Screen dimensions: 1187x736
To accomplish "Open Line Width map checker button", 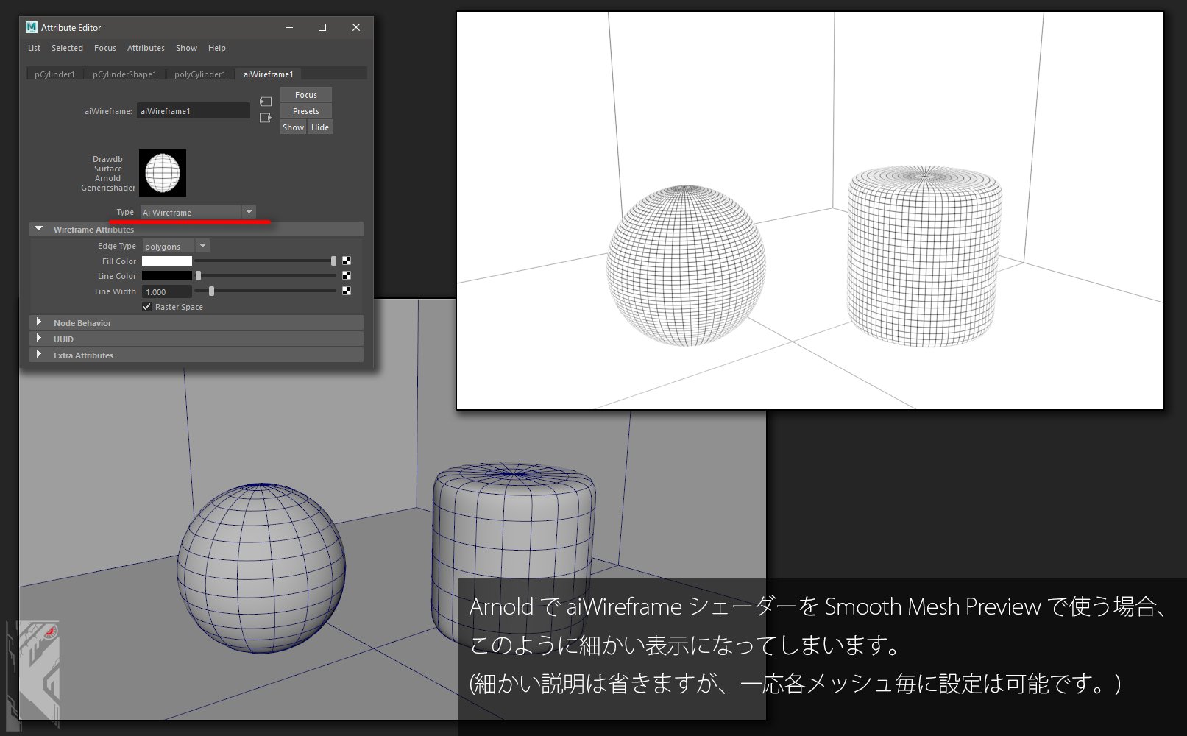I will [x=347, y=291].
